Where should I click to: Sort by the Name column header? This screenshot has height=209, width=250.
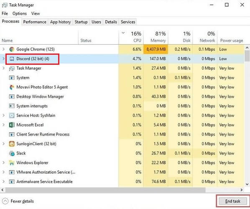[x=39, y=37]
